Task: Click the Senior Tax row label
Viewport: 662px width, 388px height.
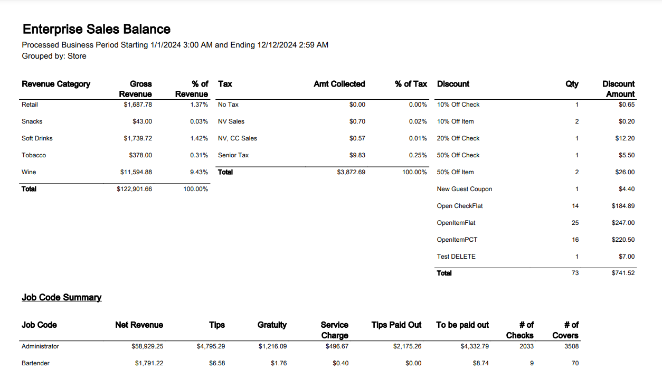Action: tap(233, 155)
